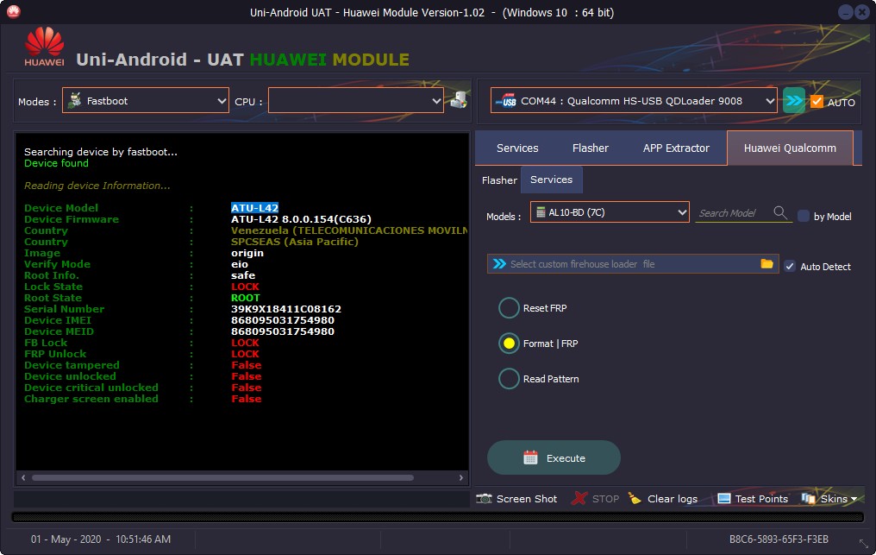Click the date 01 - May - 2020 in status bar
876x555 pixels.
pyautogui.click(x=66, y=539)
